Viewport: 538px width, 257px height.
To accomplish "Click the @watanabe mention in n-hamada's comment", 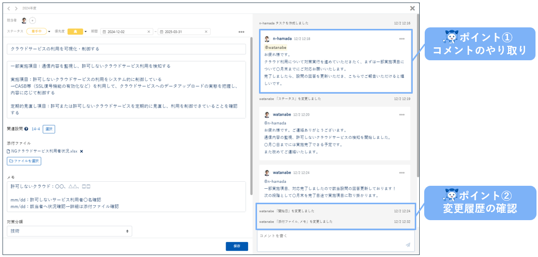I will pyautogui.click(x=275, y=47).
